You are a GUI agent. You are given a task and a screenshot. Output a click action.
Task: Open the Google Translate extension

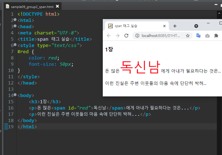coord(198,36)
